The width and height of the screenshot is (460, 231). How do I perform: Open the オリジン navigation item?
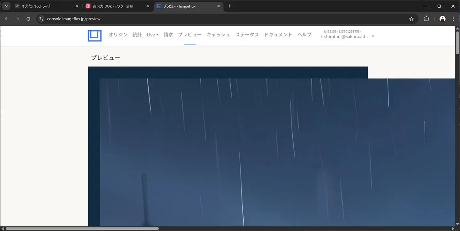point(118,35)
